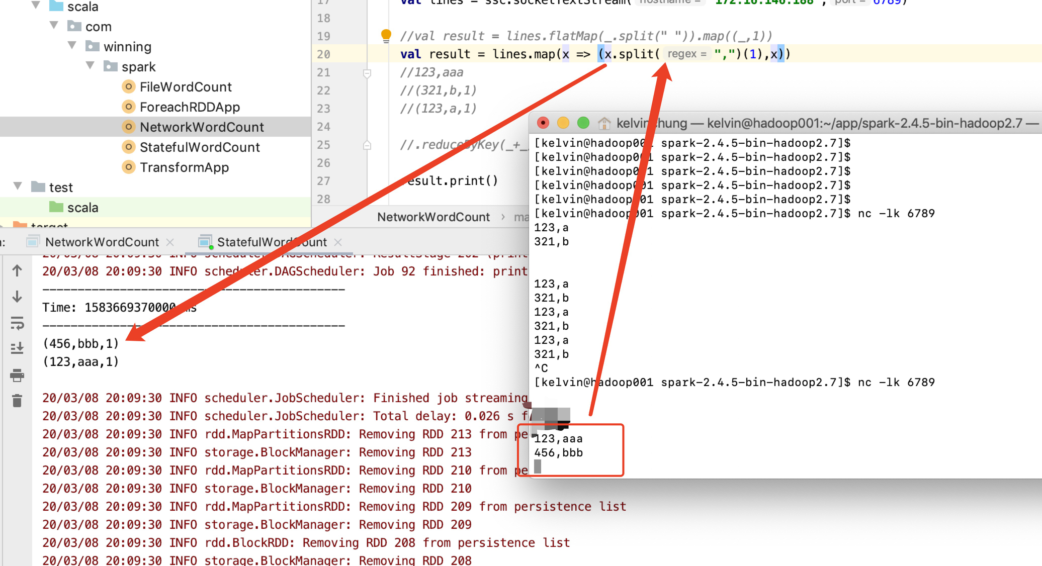Screen dimensions: 1042x566
Task: Click NetworkWordCount in the editor breadcrumb
Action: [x=433, y=217]
